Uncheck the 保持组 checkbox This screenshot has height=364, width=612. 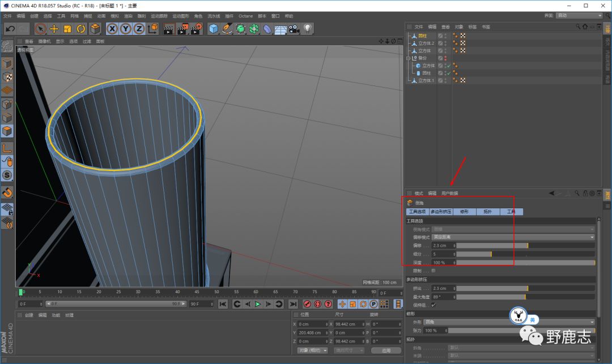433,305
